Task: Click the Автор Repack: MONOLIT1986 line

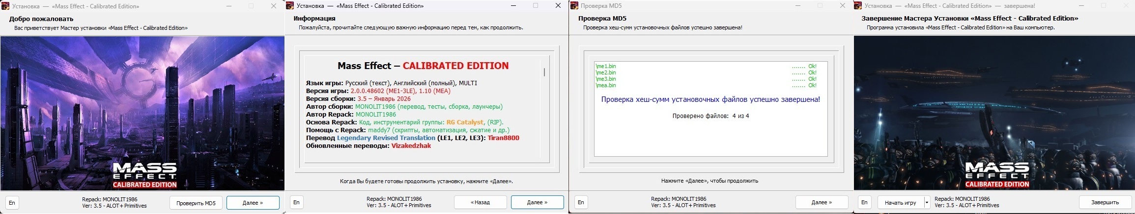Action: click(351, 115)
